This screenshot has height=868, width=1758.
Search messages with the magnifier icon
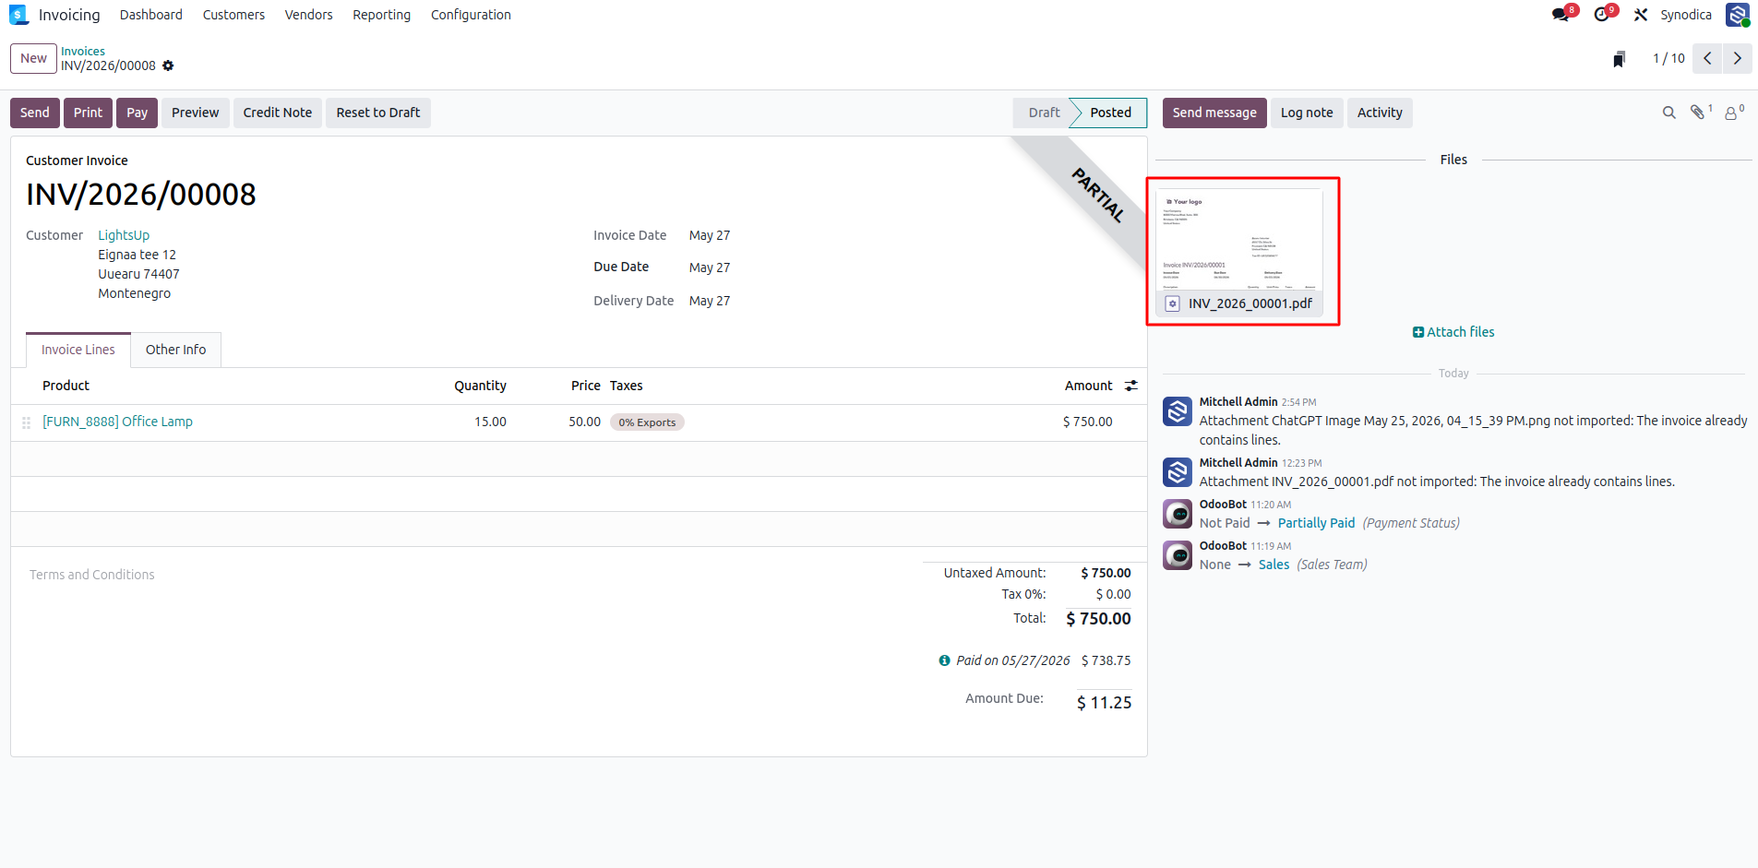[1668, 113]
